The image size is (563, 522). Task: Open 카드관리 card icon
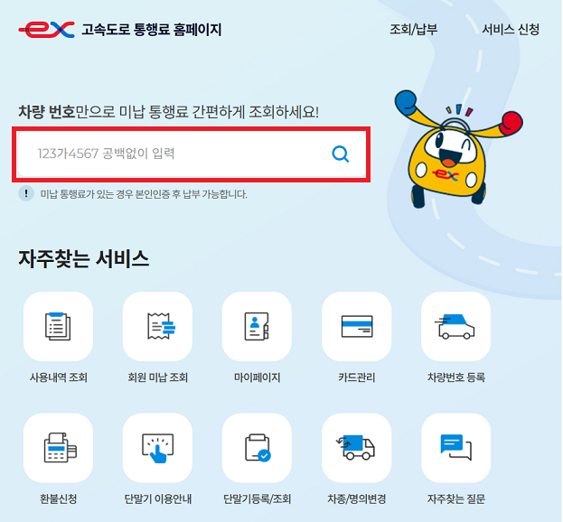(357, 326)
